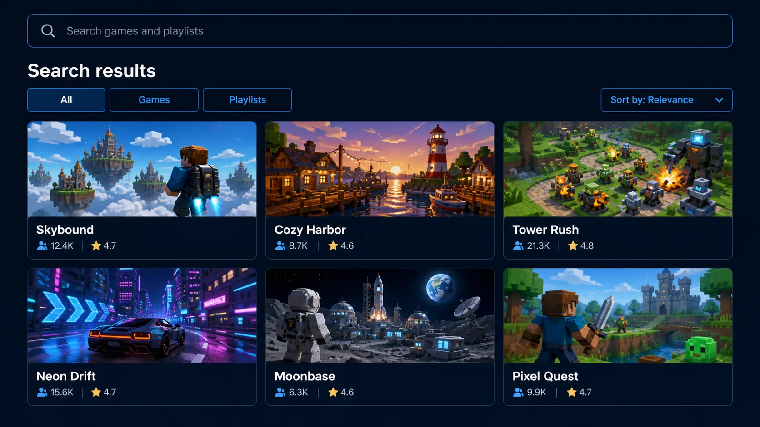The height and width of the screenshot is (427, 760).
Task: Click Skybound's rating star icon
Action: 96,245
